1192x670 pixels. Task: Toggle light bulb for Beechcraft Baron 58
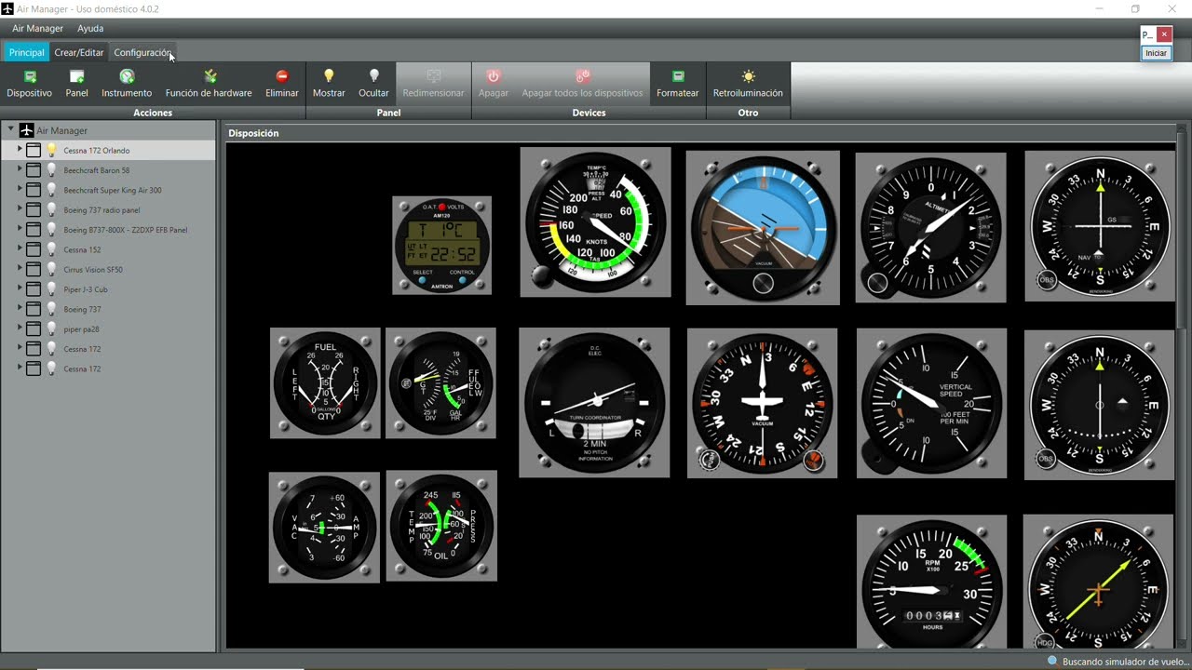pyautogui.click(x=52, y=170)
